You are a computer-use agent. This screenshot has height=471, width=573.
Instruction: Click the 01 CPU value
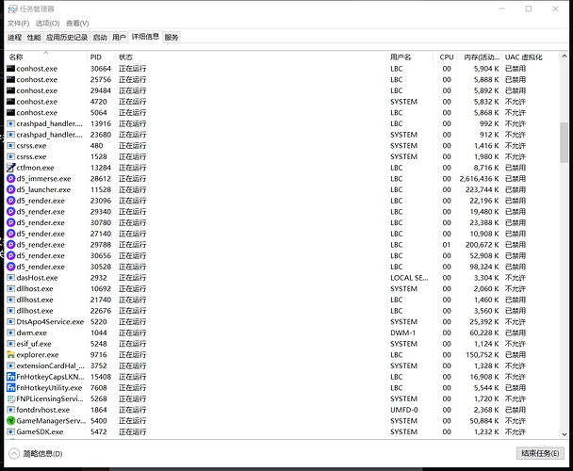[447, 245]
